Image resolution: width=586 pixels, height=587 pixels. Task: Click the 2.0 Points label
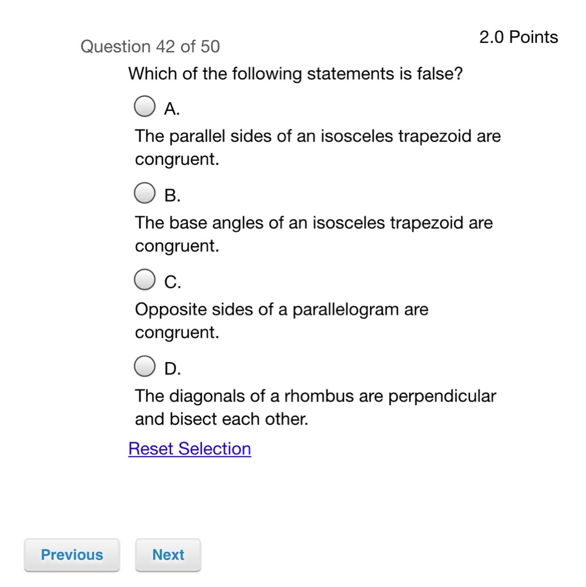click(518, 37)
